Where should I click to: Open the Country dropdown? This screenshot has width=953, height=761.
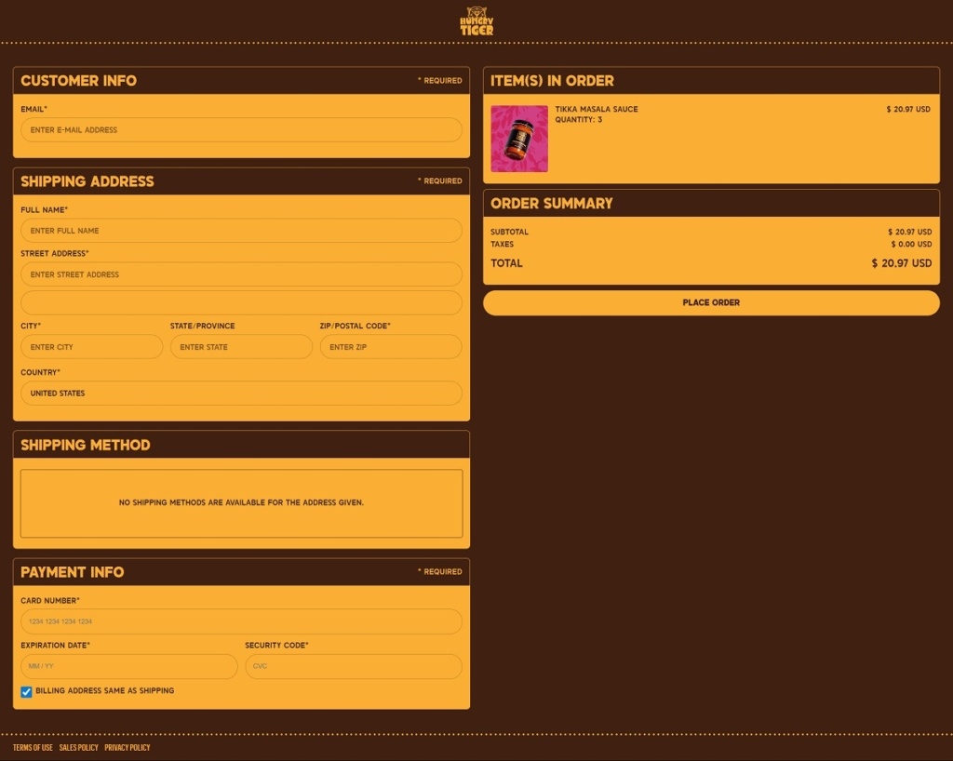tap(241, 394)
